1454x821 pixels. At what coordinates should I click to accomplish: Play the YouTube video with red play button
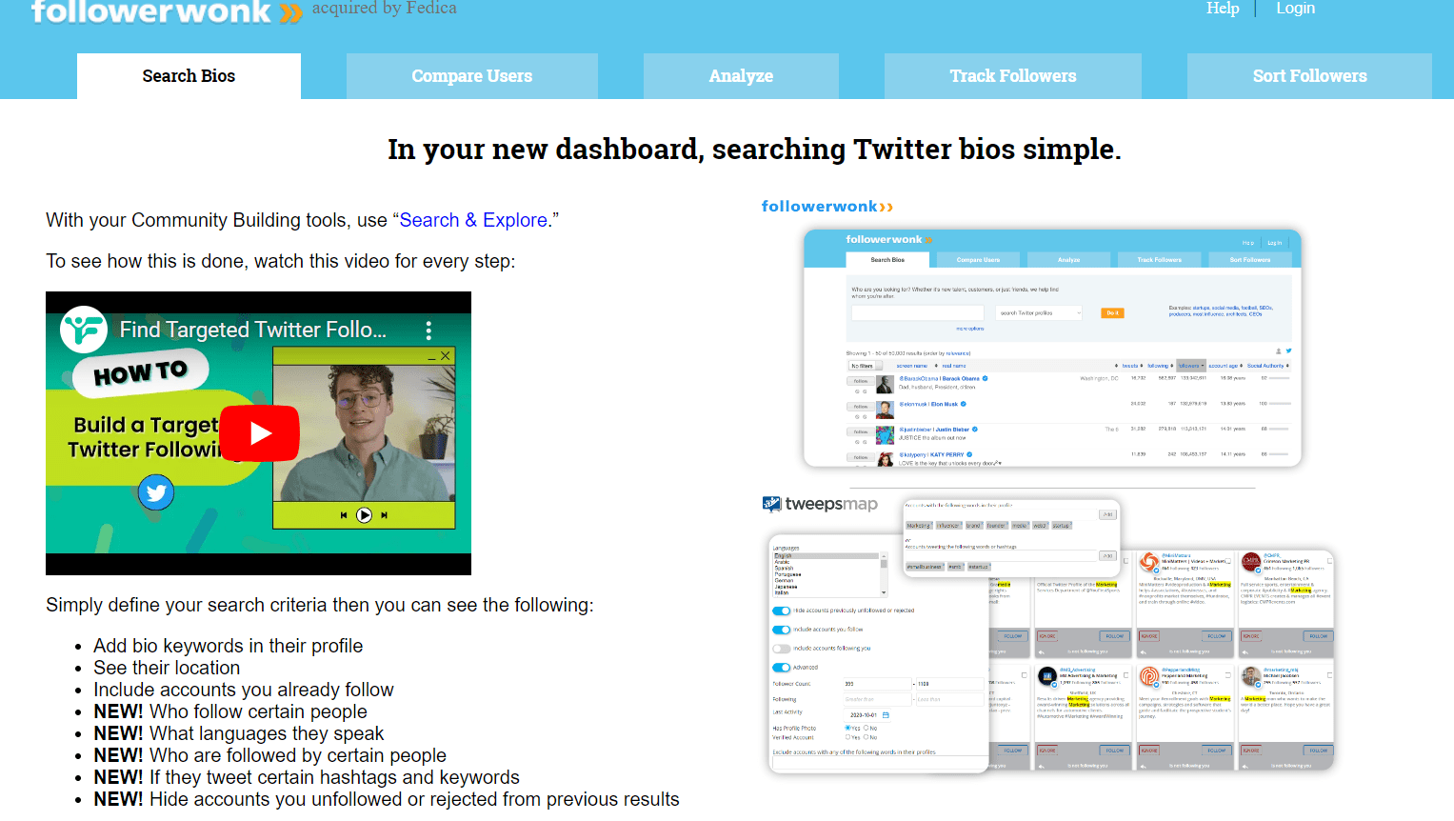pos(260,433)
